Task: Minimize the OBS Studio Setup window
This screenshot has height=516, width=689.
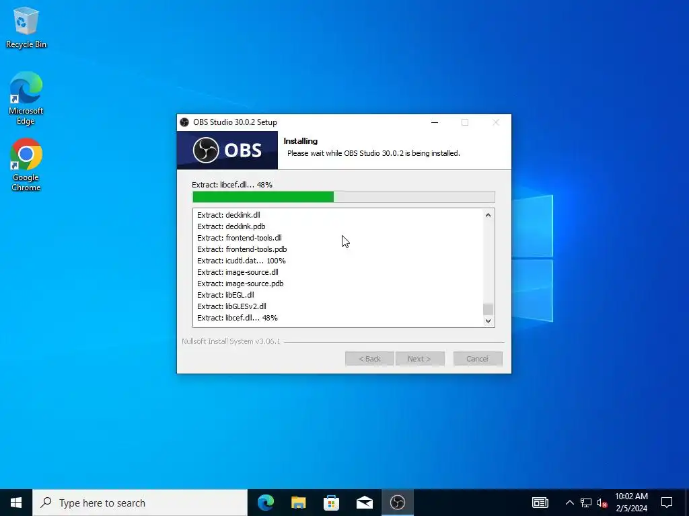Action: coord(435,122)
